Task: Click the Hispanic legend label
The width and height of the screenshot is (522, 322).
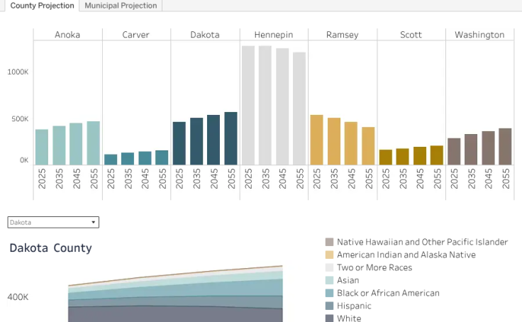Action: [x=354, y=306]
